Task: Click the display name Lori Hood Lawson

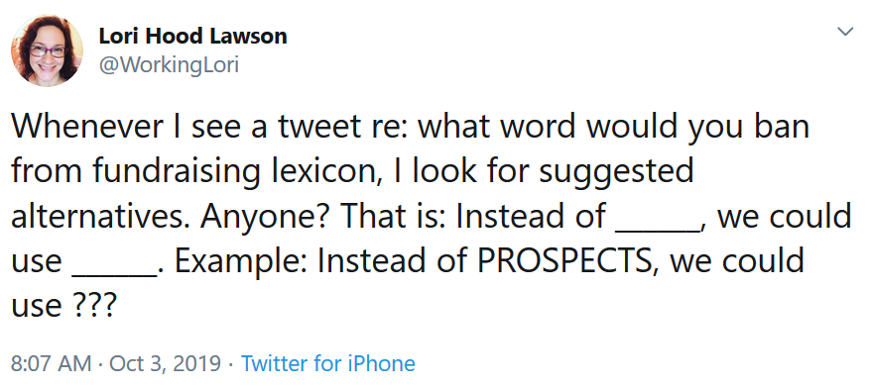Action: pyautogui.click(x=193, y=37)
